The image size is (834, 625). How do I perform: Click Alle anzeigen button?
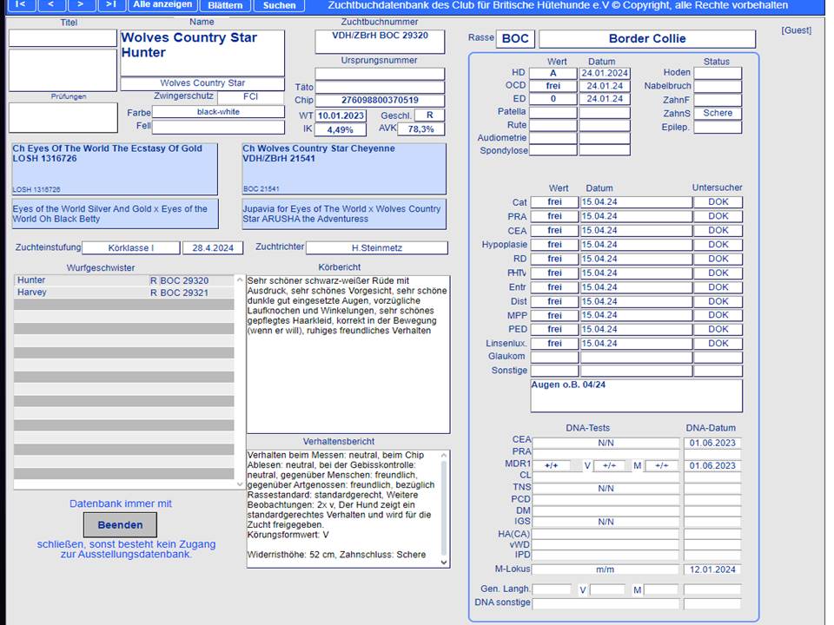pyautogui.click(x=162, y=5)
